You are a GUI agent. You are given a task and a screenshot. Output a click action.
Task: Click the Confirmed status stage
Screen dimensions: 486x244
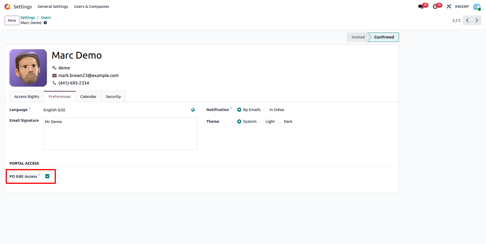[384, 37]
